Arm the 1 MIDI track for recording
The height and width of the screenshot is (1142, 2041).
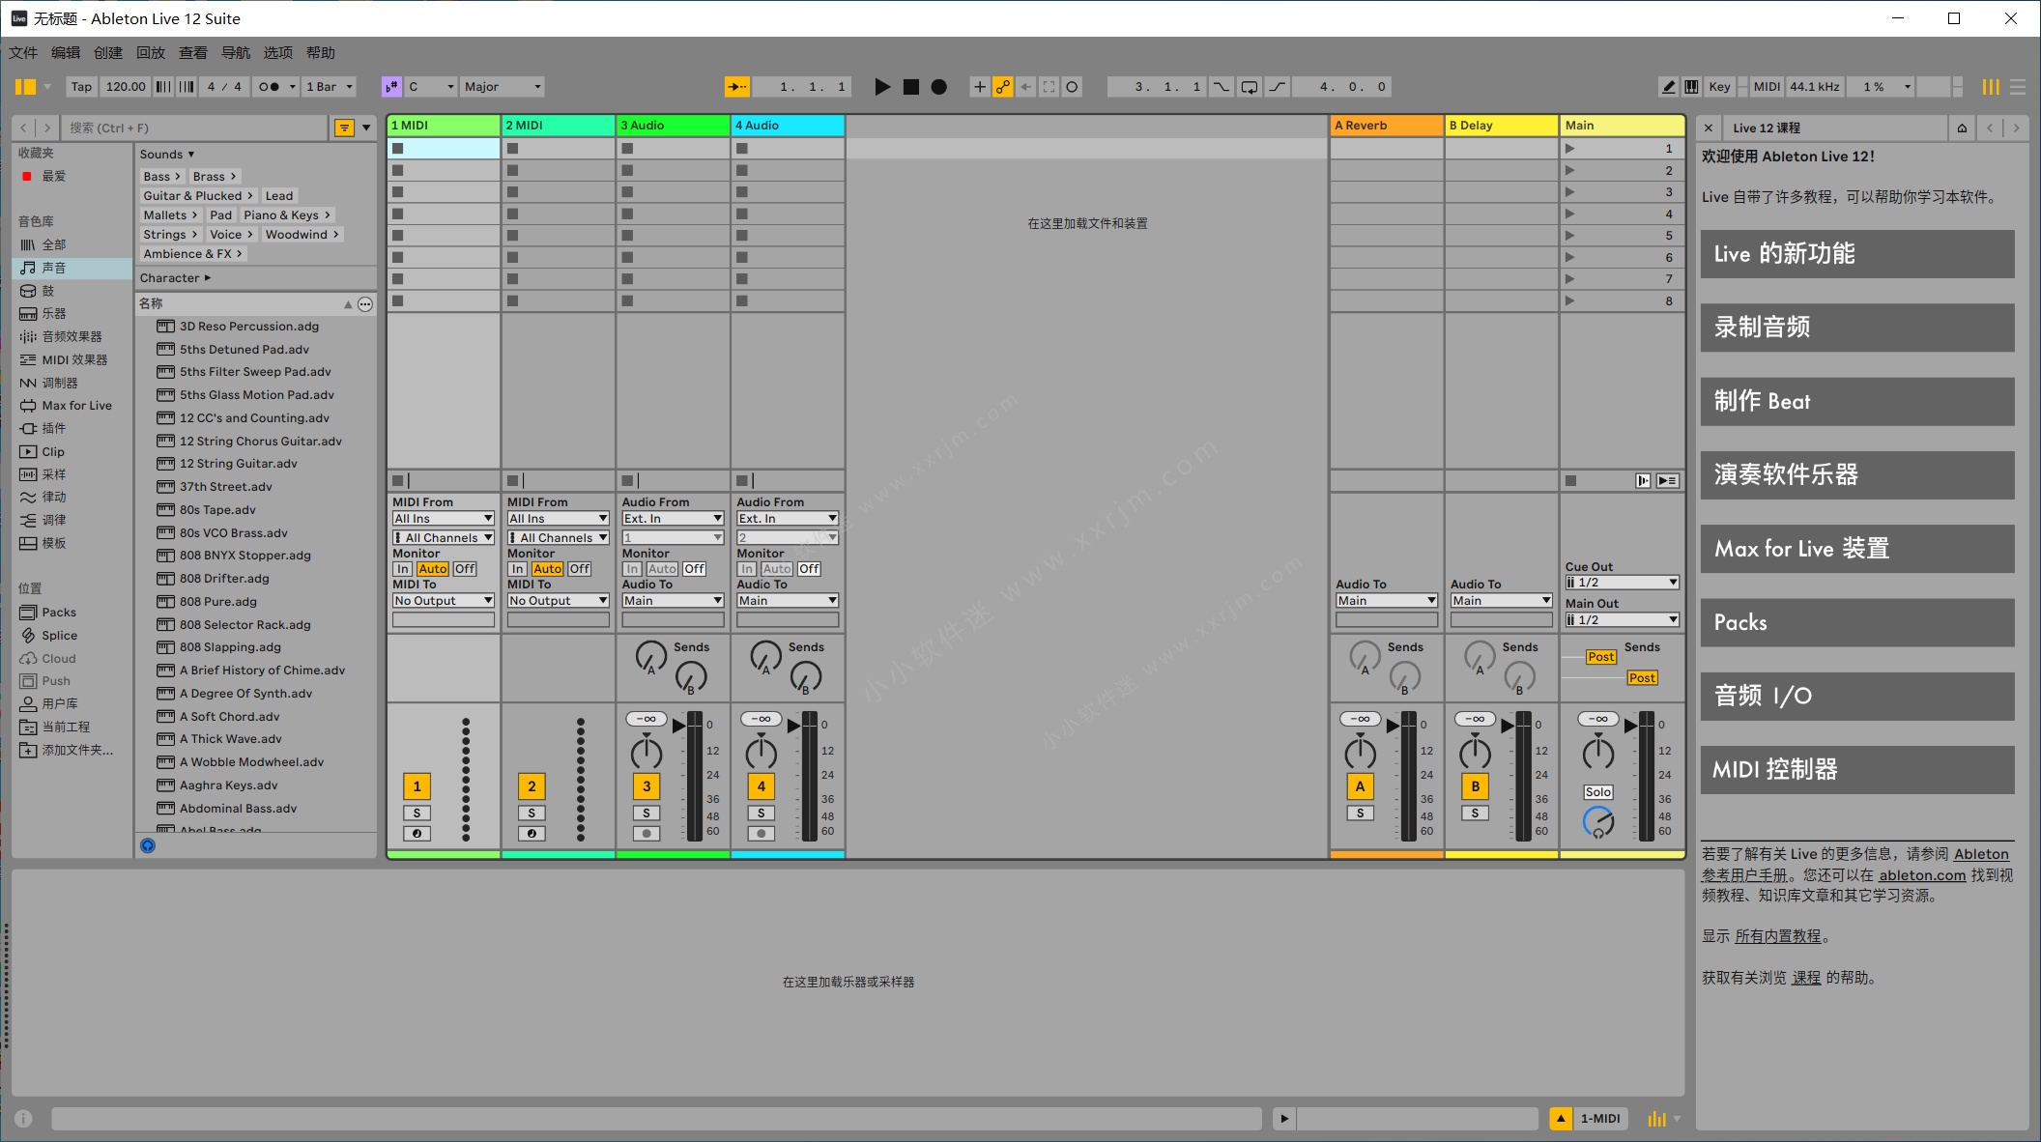[x=417, y=834]
